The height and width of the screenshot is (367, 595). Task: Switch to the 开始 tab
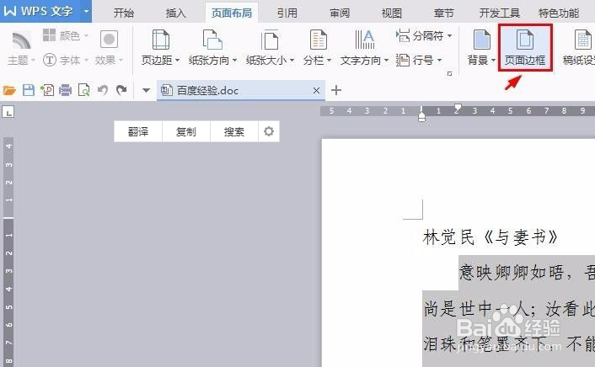[x=124, y=13]
